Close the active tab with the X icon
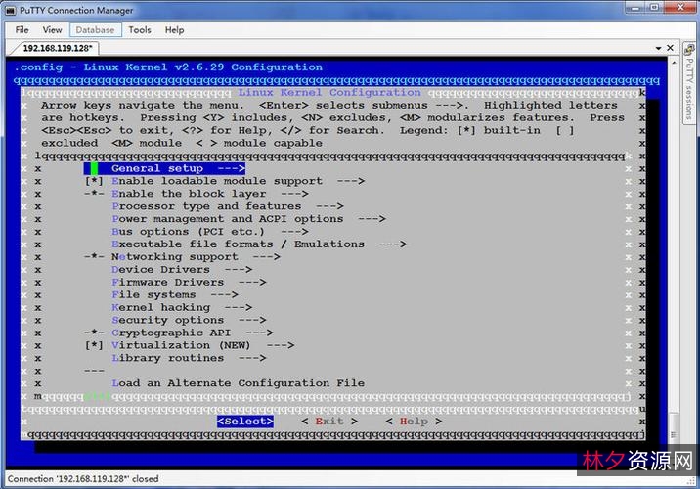Viewport: 700px width, 489px height. point(669,48)
